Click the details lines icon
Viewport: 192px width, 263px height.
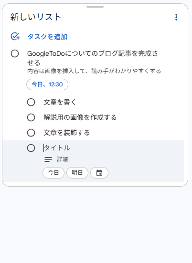(x=48, y=159)
